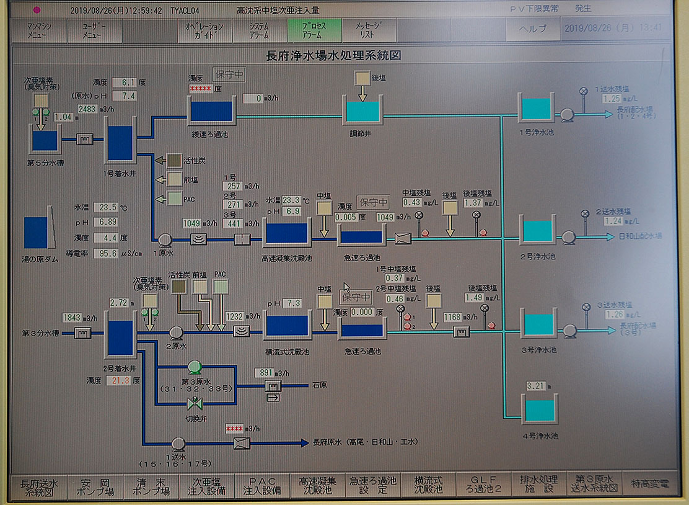The image size is (689, 505).
Task: Toggle 保守中 indicator above 緩速ろ過池
Action: click(x=230, y=74)
